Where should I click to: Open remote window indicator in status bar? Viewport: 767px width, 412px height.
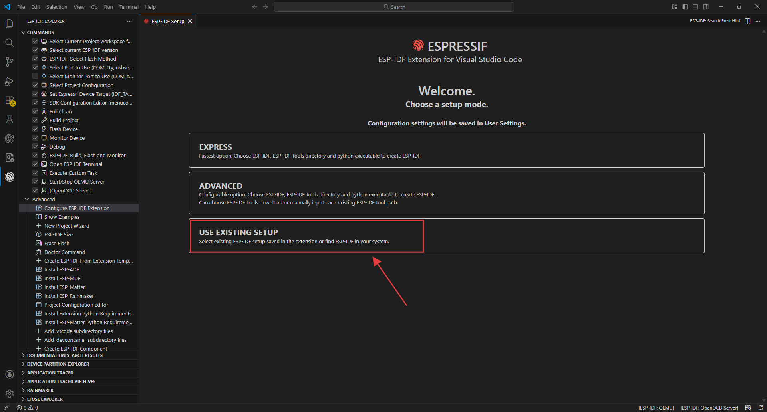point(6,408)
